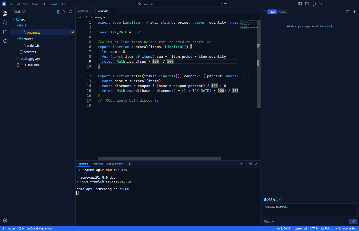Click Cloud: signed out status item
This screenshot has width=359, height=231.
pos(40,228)
